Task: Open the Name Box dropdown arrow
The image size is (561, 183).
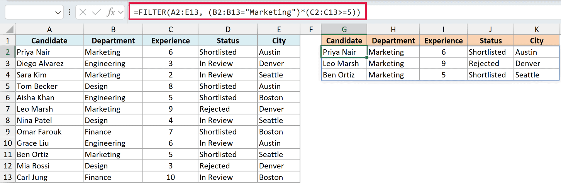Action: 58,13
